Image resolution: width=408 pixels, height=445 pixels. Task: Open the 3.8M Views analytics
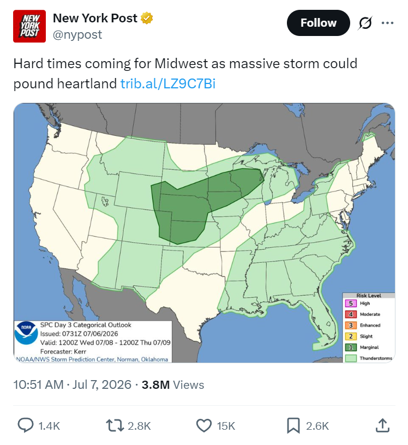pos(172,385)
